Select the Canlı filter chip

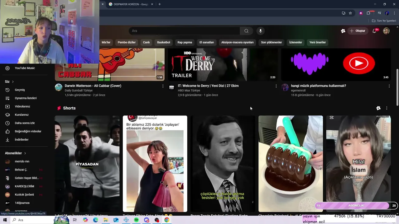[x=146, y=42]
